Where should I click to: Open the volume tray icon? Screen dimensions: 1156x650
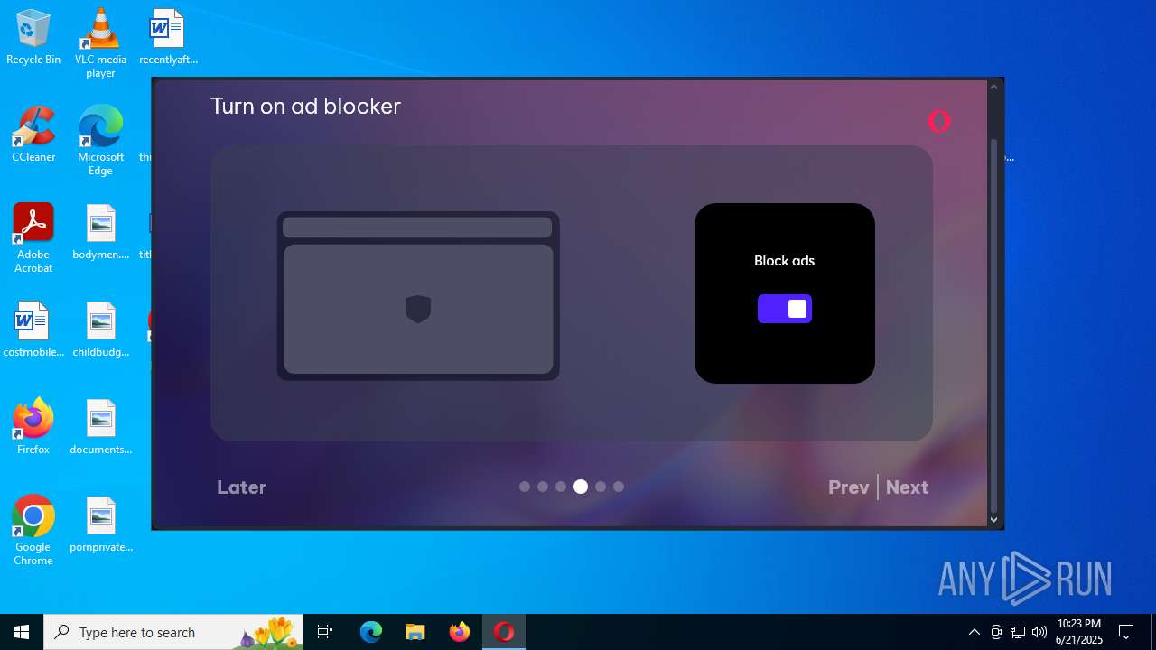click(x=1039, y=632)
